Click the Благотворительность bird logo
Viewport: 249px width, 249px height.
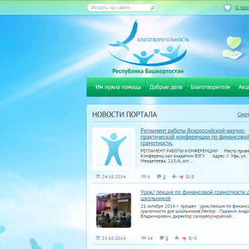148,47
